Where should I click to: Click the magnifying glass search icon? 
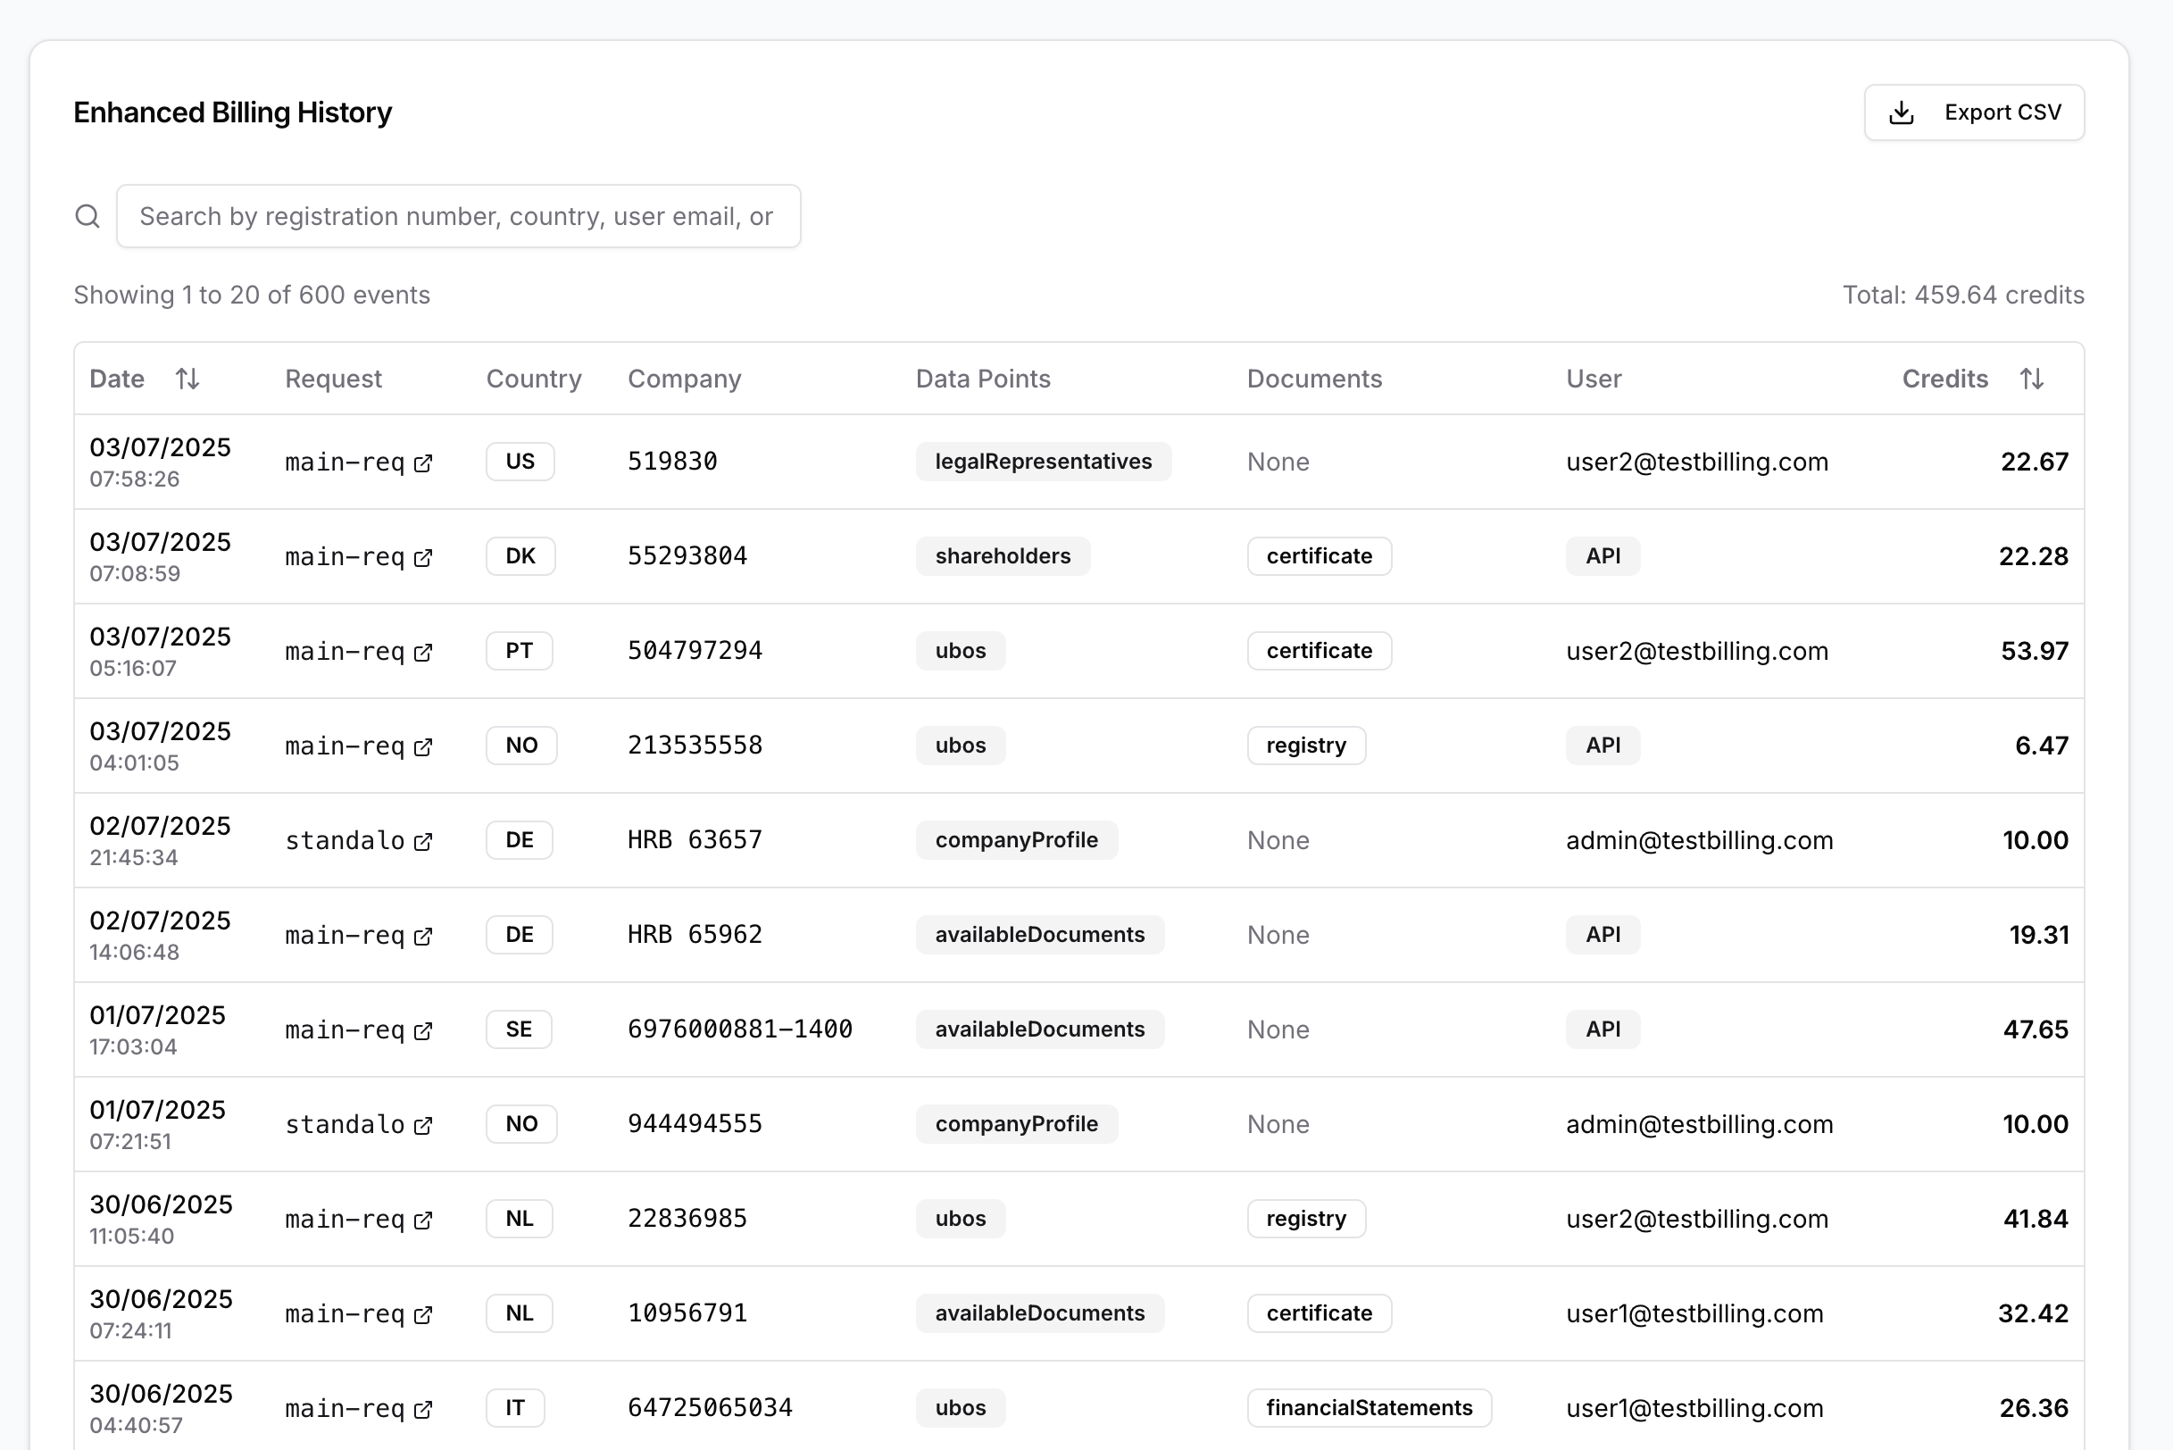tap(87, 216)
